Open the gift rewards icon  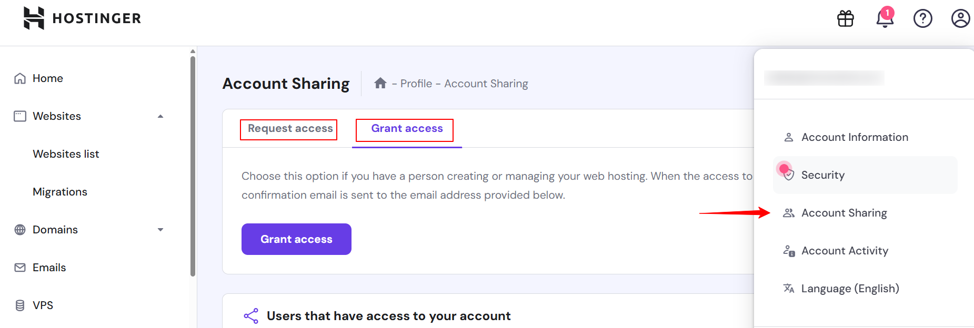click(846, 18)
